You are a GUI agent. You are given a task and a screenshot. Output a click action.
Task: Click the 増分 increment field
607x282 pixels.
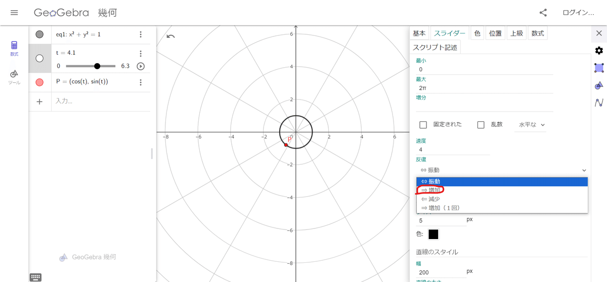point(484,106)
